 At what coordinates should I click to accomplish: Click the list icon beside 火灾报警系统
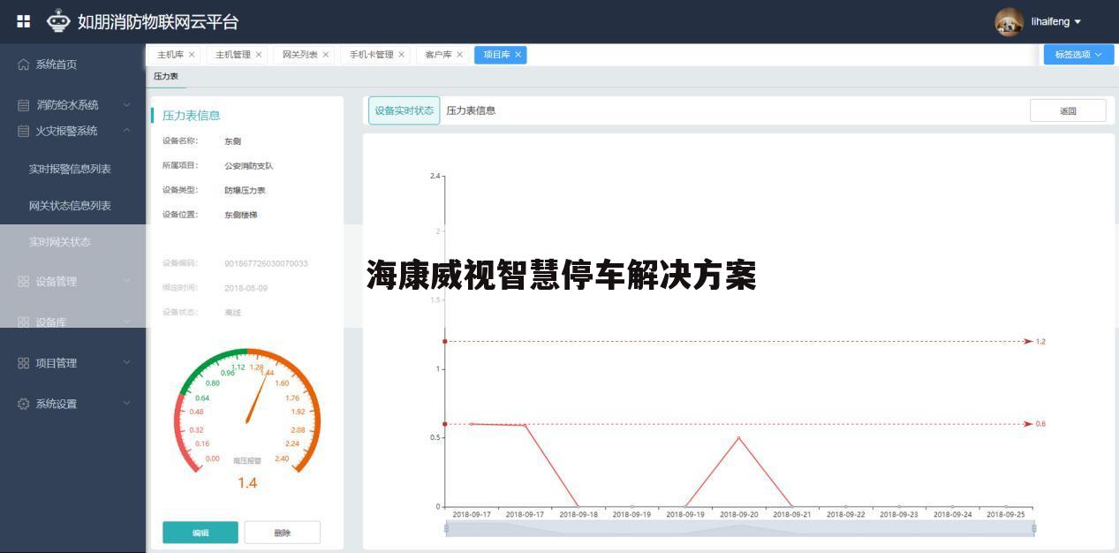[24, 131]
